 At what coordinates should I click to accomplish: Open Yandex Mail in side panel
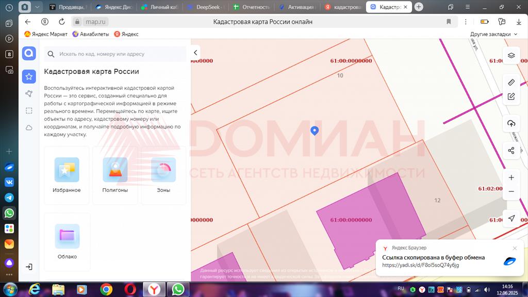[9, 244]
